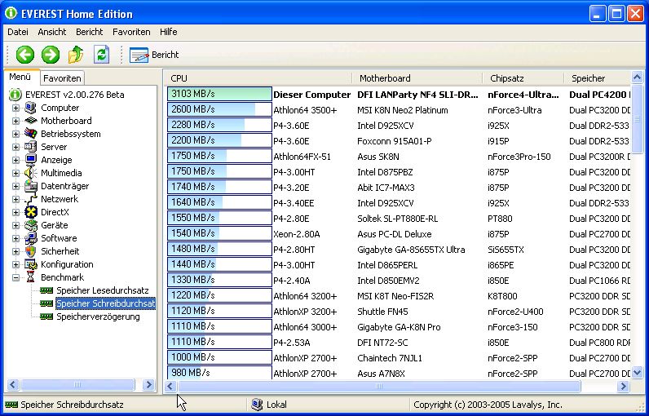This screenshot has width=649, height=416.
Task: Select Speicher Schreibdurchsatz tree label
Action: 105,303
